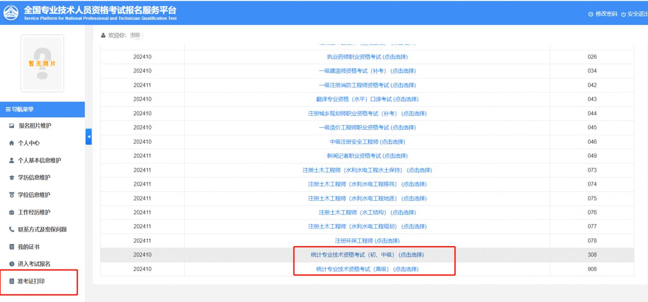Click the image icon beside 报名照片维护
Screen dimensions: 648x302
coord(12,126)
